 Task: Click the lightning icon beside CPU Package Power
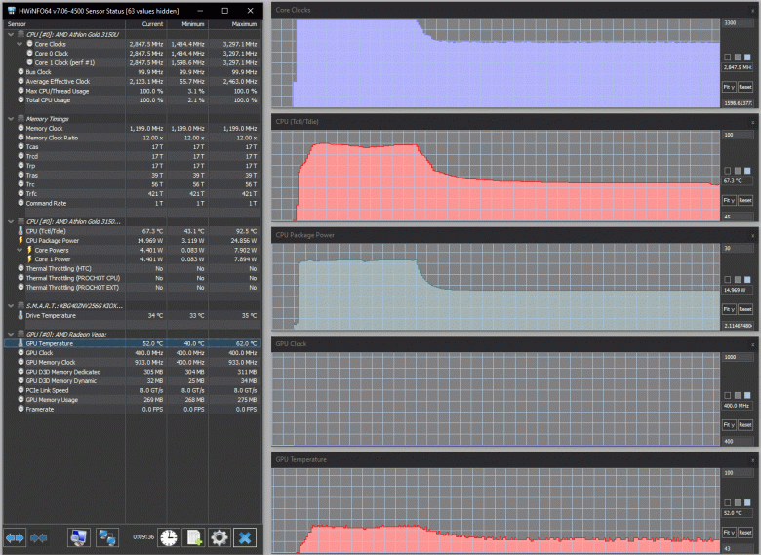(x=20, y=240)
